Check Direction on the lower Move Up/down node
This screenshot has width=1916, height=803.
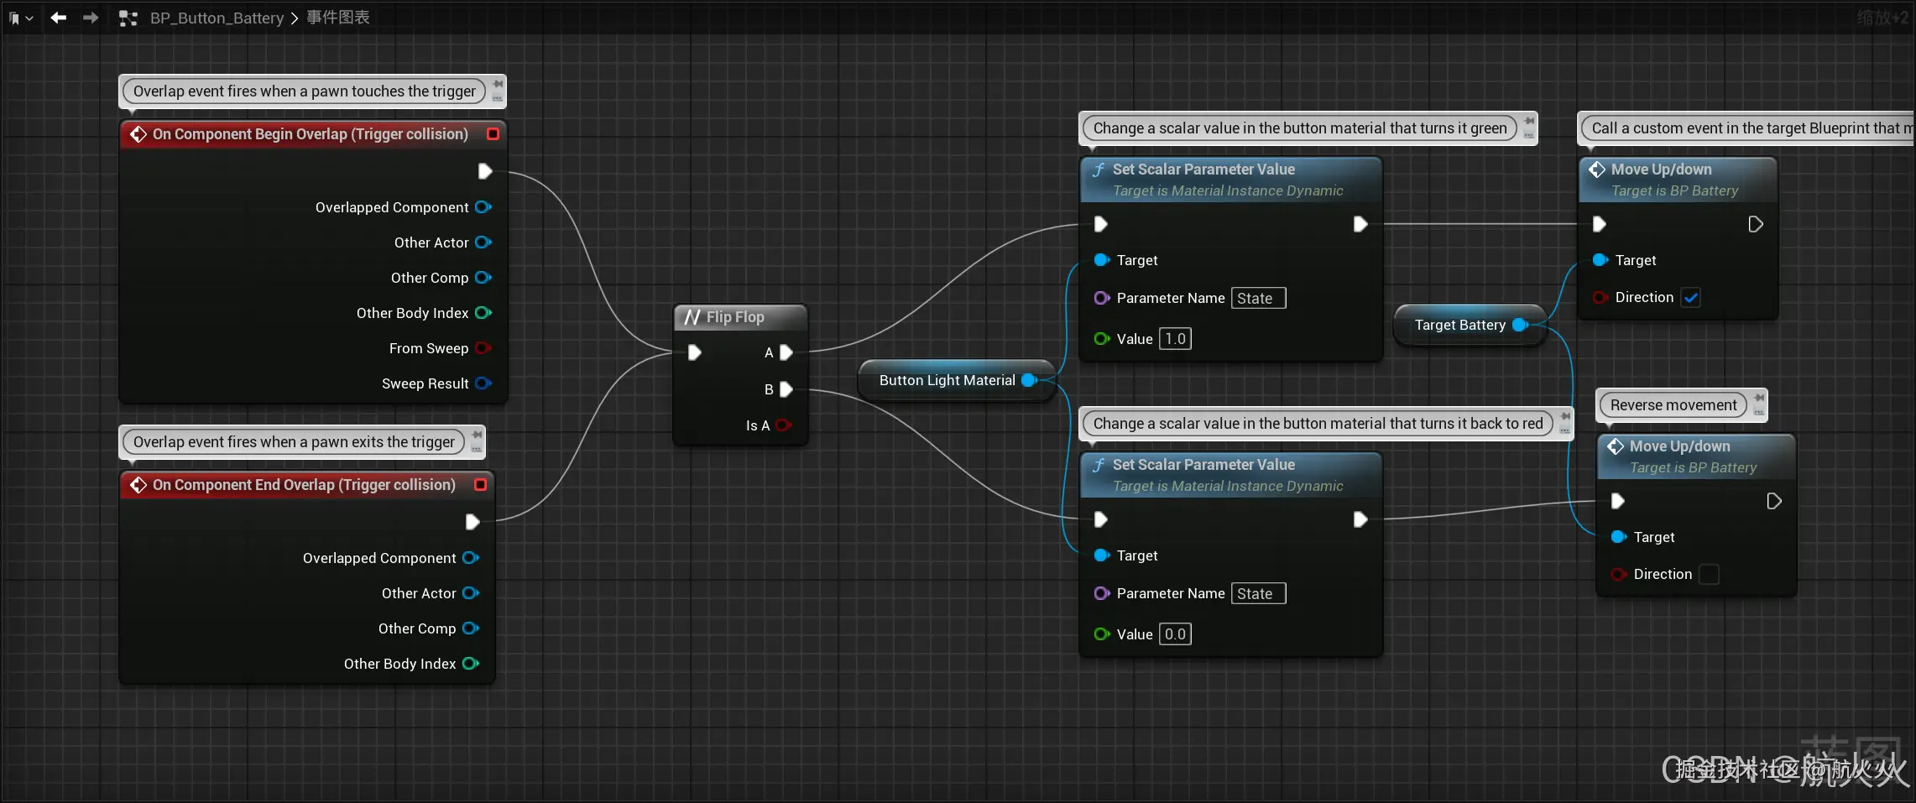1709,574
